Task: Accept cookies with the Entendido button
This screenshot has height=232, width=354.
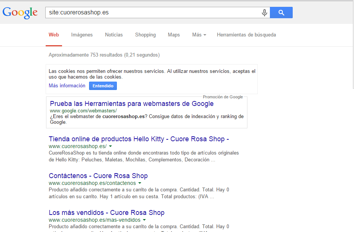Action: (103, 86)
